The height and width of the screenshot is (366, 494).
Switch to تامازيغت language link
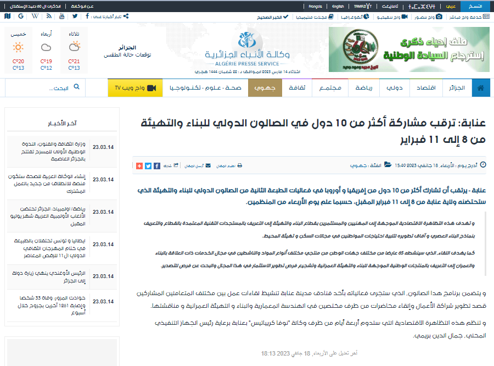click(x=390, y=6)
